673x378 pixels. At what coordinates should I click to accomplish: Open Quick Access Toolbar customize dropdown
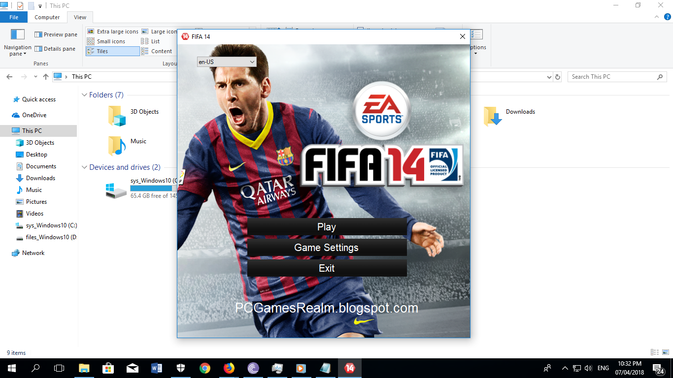coord(40,6)
